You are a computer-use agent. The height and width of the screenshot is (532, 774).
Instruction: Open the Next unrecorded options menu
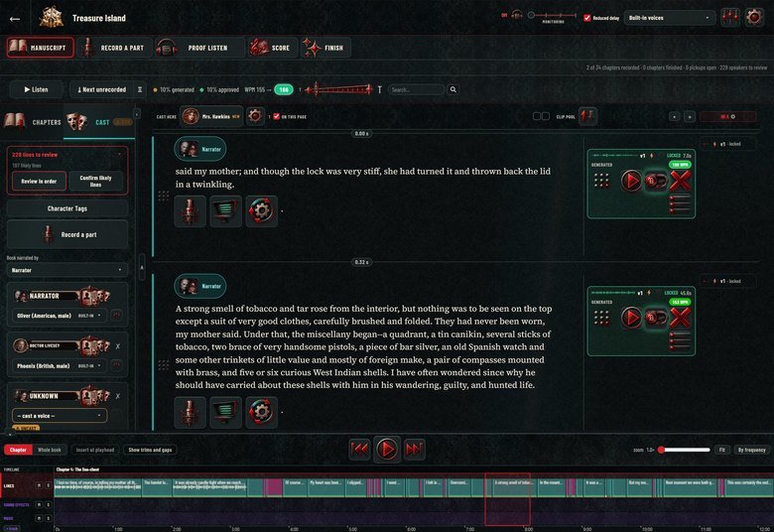140,89
